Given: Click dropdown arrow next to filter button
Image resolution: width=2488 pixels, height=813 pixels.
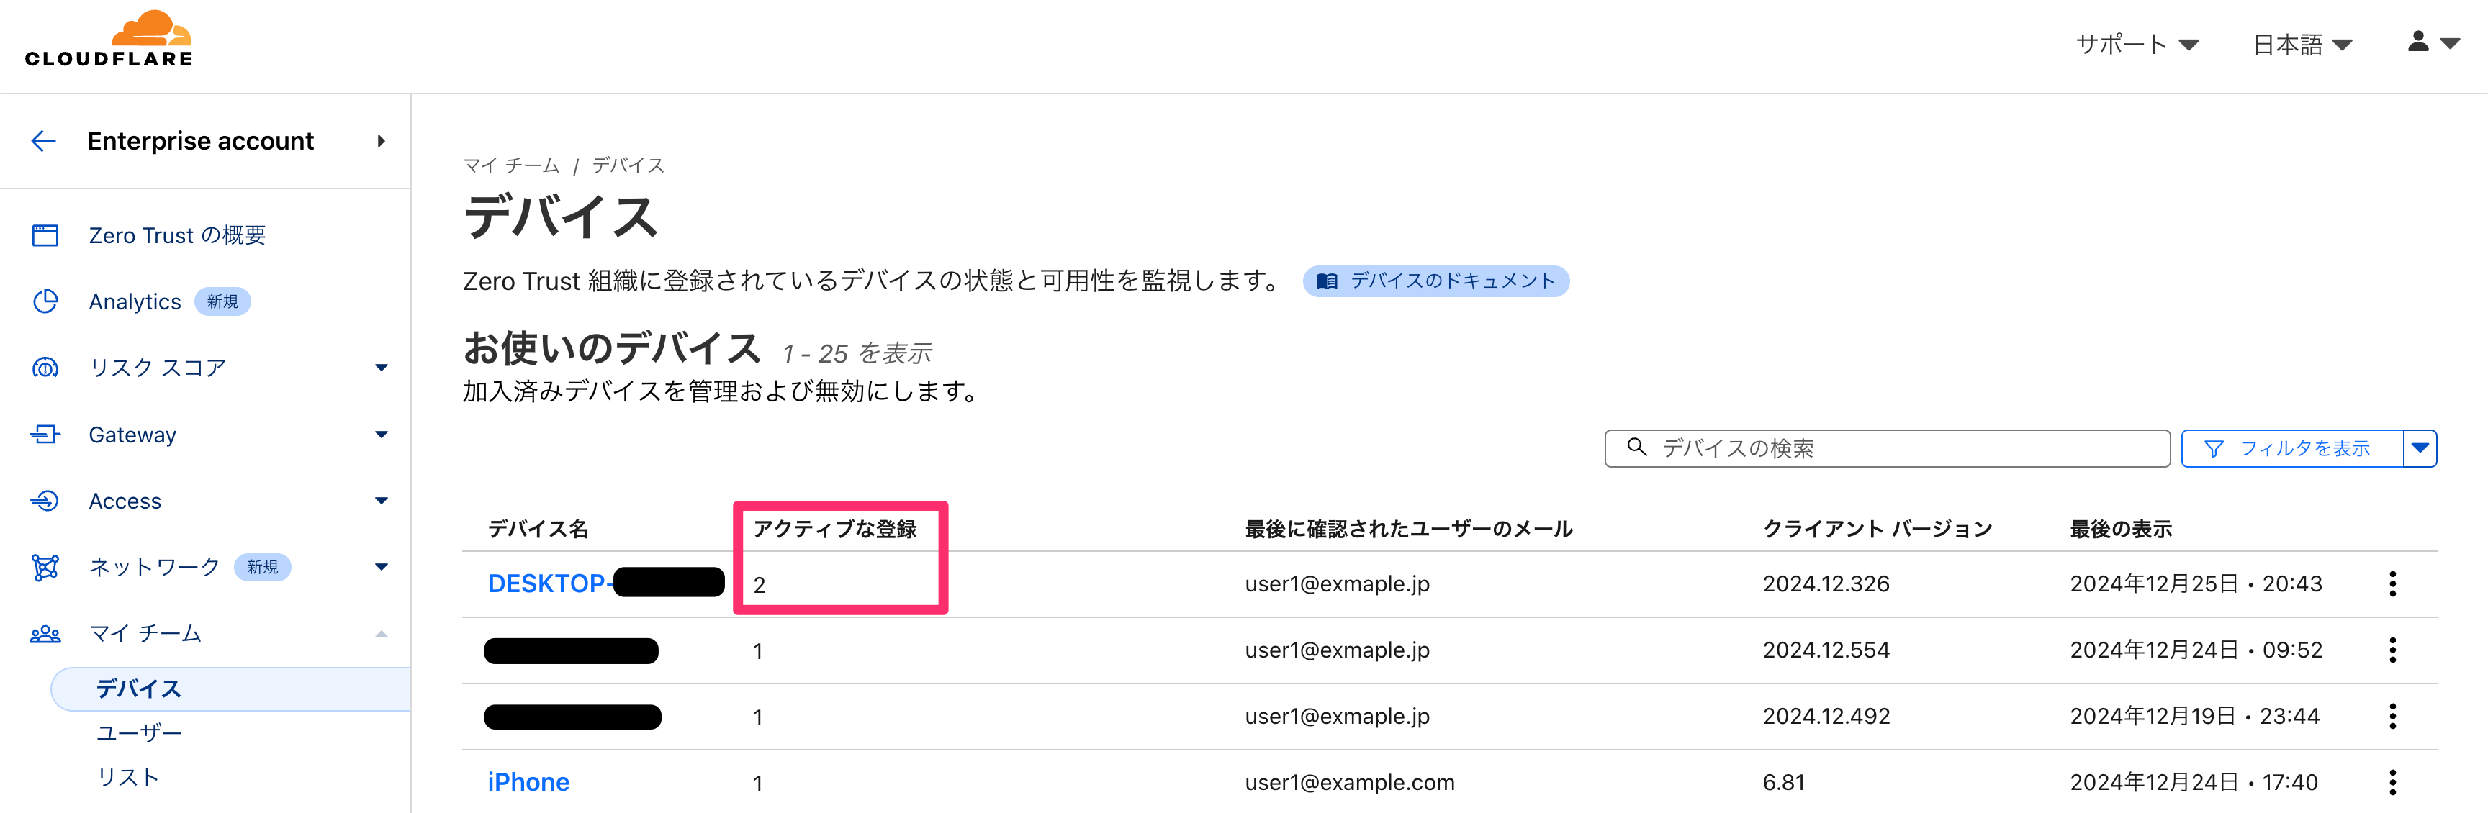Looking at the screenshot, I should 2418,448.
